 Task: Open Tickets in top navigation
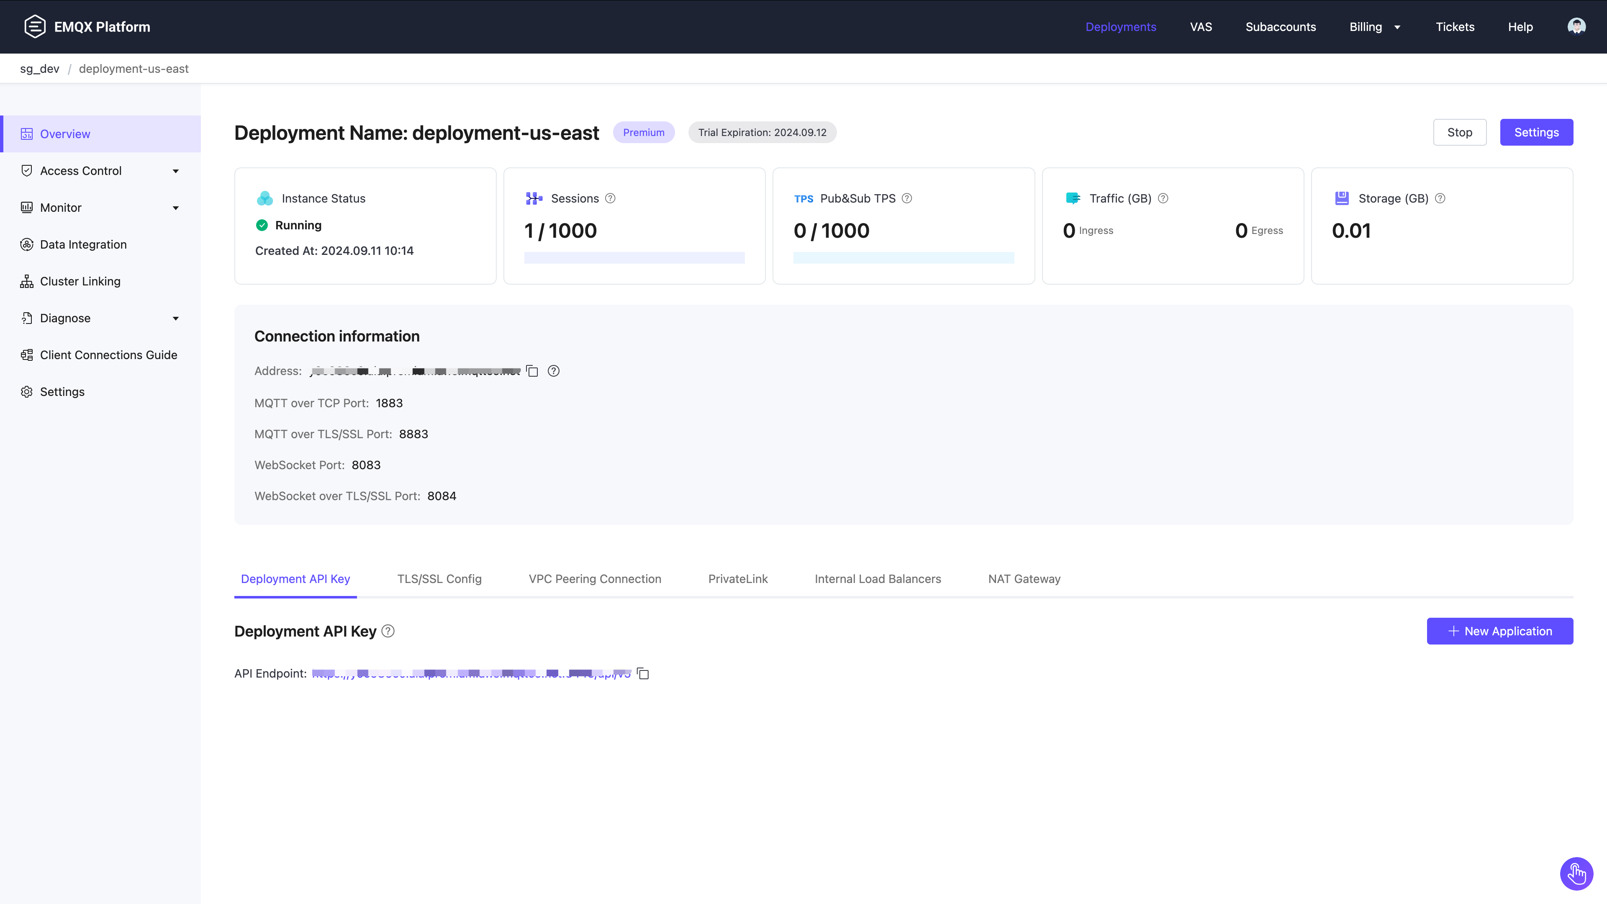[1455, 27]
